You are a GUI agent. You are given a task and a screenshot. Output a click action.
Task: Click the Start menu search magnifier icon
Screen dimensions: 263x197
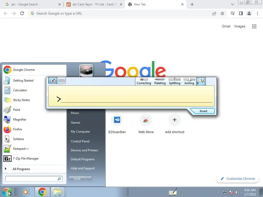[59, 179]
